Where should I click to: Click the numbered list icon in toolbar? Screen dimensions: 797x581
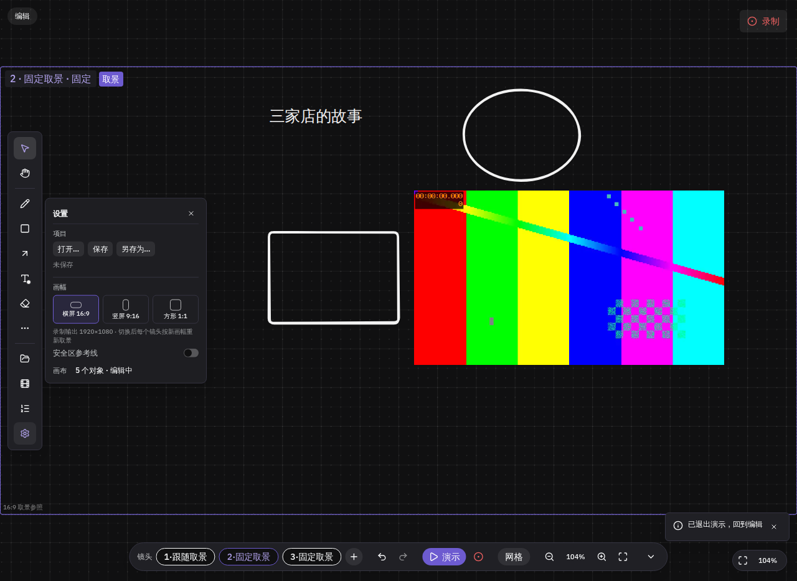click(x=25, y=409)
